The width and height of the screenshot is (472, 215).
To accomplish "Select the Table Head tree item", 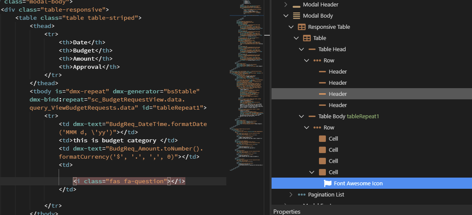I will click(332, 49).
